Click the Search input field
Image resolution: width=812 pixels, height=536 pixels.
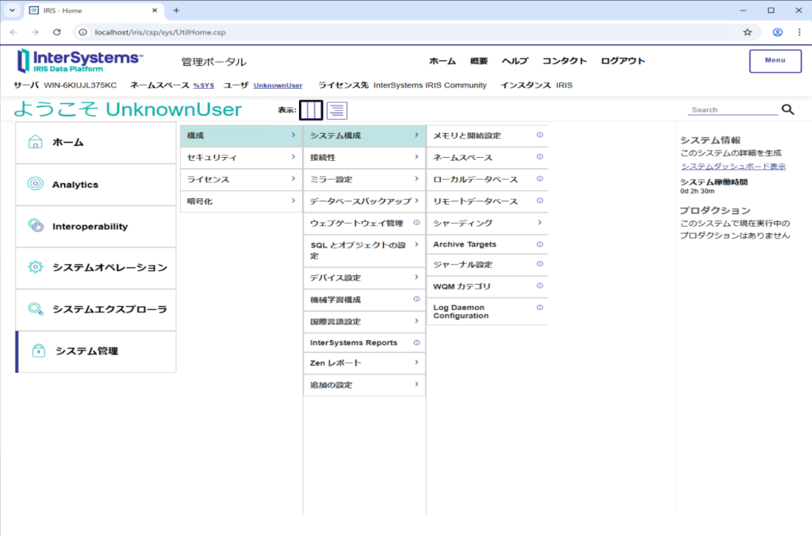click(732, 110)
